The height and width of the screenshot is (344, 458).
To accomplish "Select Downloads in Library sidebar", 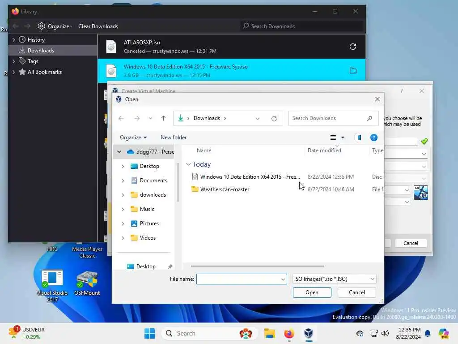I will (53, 50).
